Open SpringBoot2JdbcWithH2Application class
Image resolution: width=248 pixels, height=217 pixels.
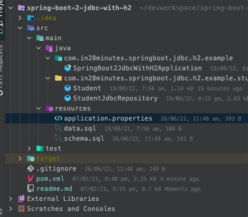[138, 68]
